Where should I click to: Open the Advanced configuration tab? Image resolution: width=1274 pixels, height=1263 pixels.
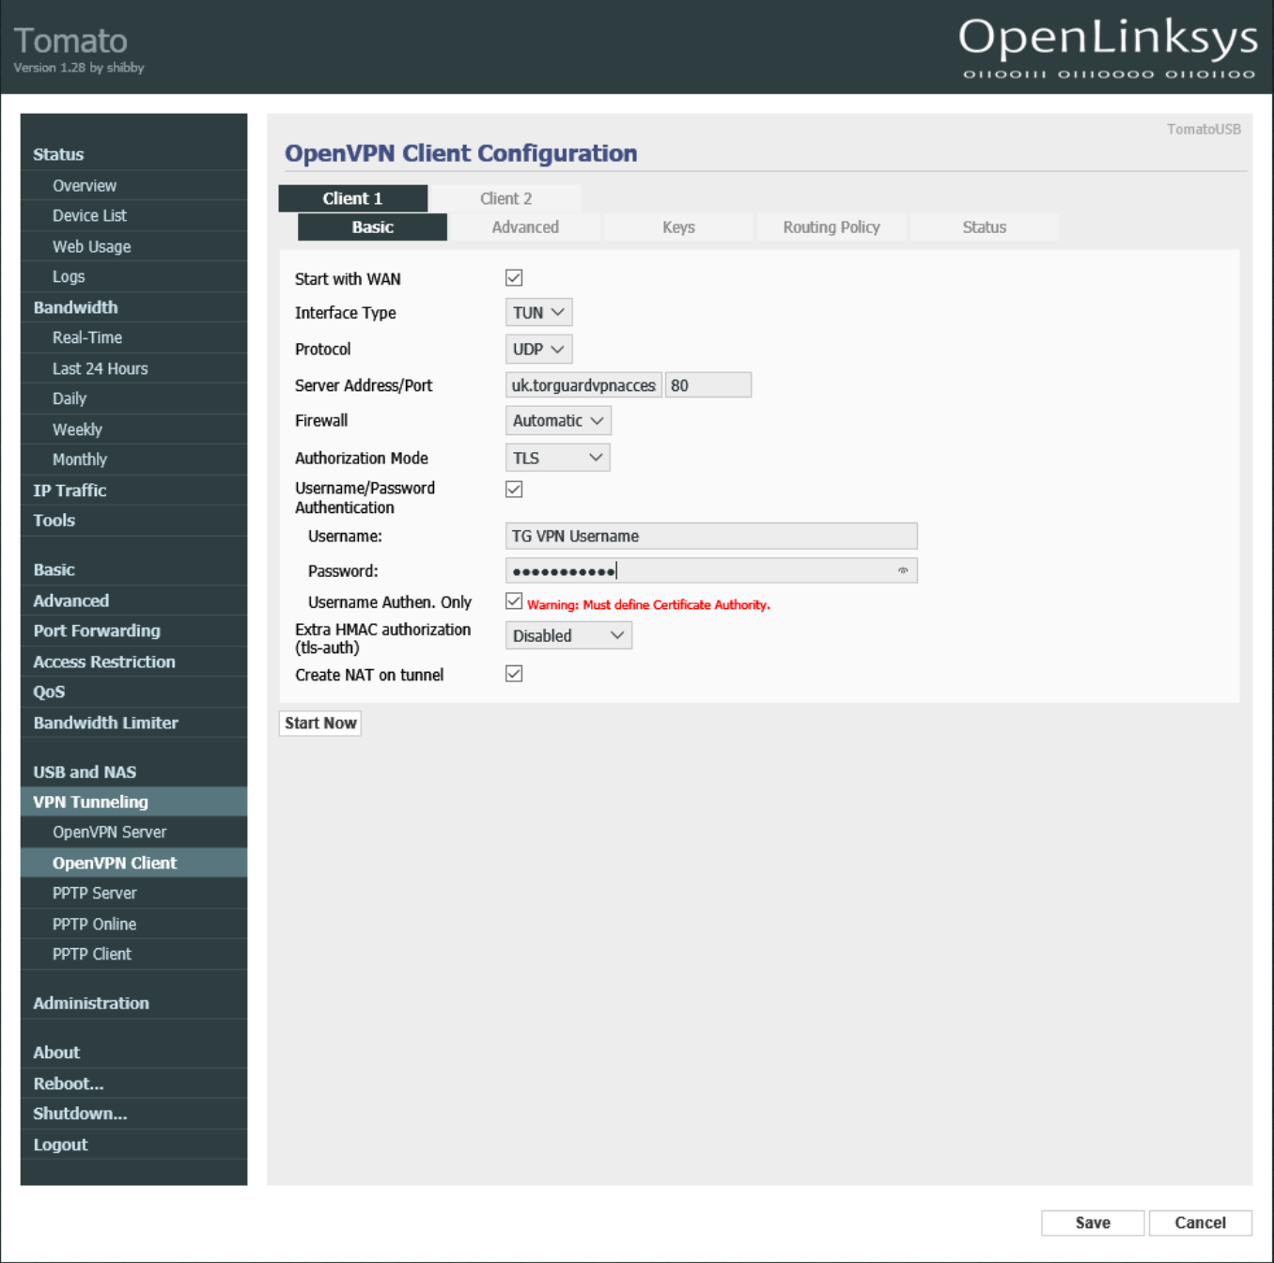(525, 227)
